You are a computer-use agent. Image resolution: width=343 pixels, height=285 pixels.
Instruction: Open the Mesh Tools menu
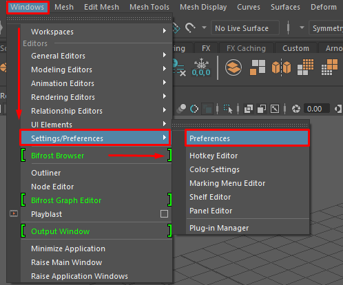point(149,7)
